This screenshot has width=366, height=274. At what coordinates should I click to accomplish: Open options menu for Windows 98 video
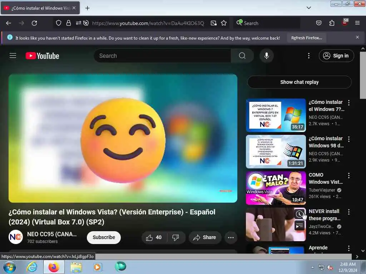(349, 139)
